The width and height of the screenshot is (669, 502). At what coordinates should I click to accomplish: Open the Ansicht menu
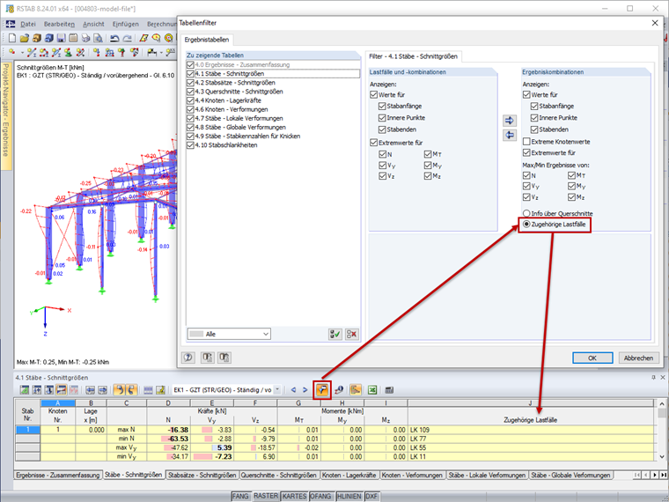pos(93,24)
